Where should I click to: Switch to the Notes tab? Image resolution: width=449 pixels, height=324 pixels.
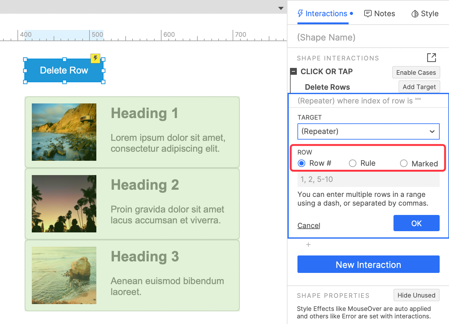coord(379,14)
